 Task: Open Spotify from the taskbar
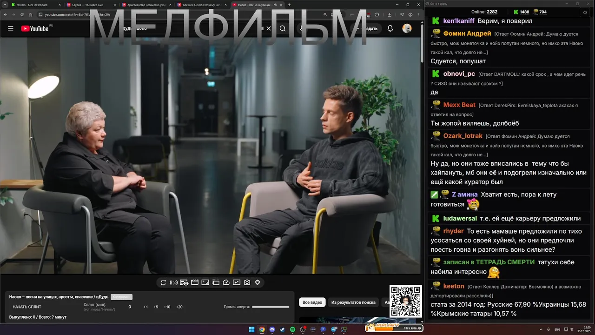click(292, 329)
